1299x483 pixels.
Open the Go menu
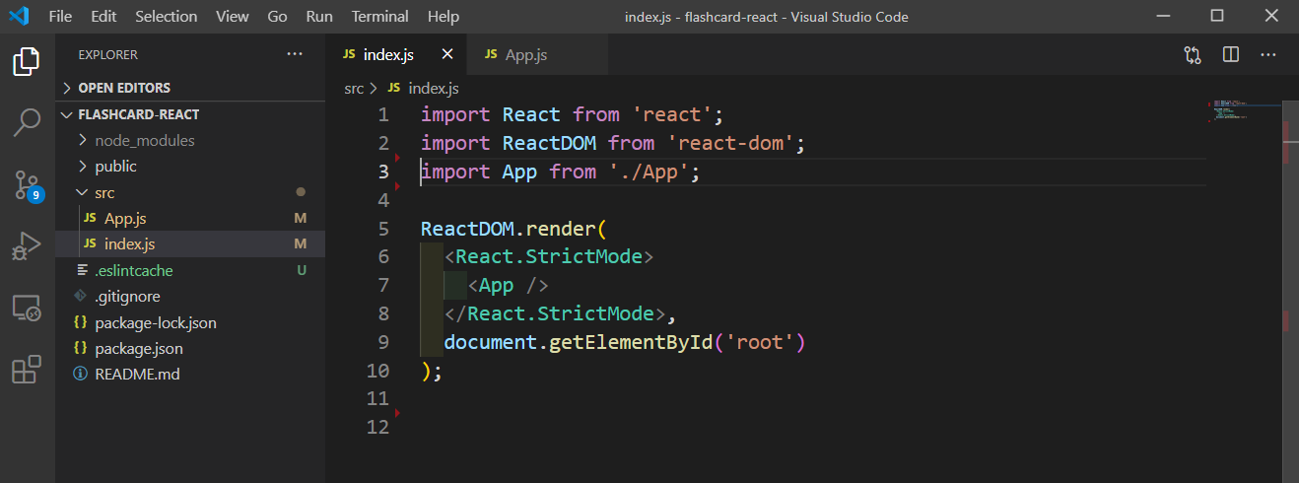(x=277, y=17)
